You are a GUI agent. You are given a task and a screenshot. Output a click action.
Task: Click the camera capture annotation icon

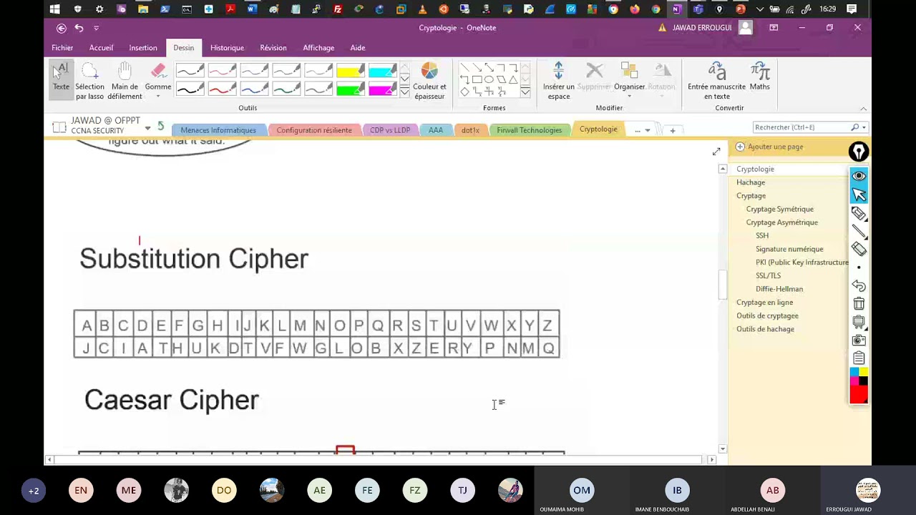pos(859,340)
